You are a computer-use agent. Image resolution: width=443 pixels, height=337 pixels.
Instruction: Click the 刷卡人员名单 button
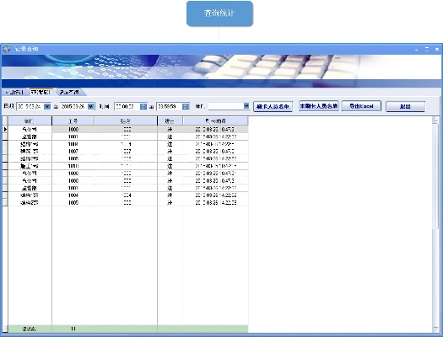pyautogui.click(x=273, y=107)
